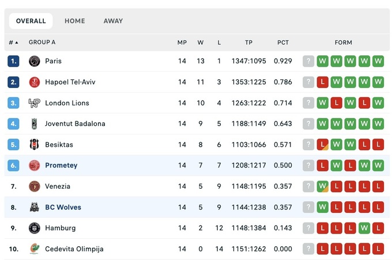Click the rank 1 position badge
Screen dimensions: 392x260
(13, 61)
